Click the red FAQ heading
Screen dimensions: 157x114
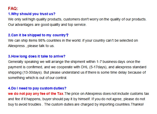[x=13, y=9]
